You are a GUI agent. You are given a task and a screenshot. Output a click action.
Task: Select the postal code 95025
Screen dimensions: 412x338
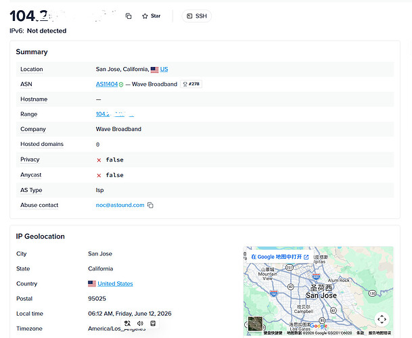point(97,299)
